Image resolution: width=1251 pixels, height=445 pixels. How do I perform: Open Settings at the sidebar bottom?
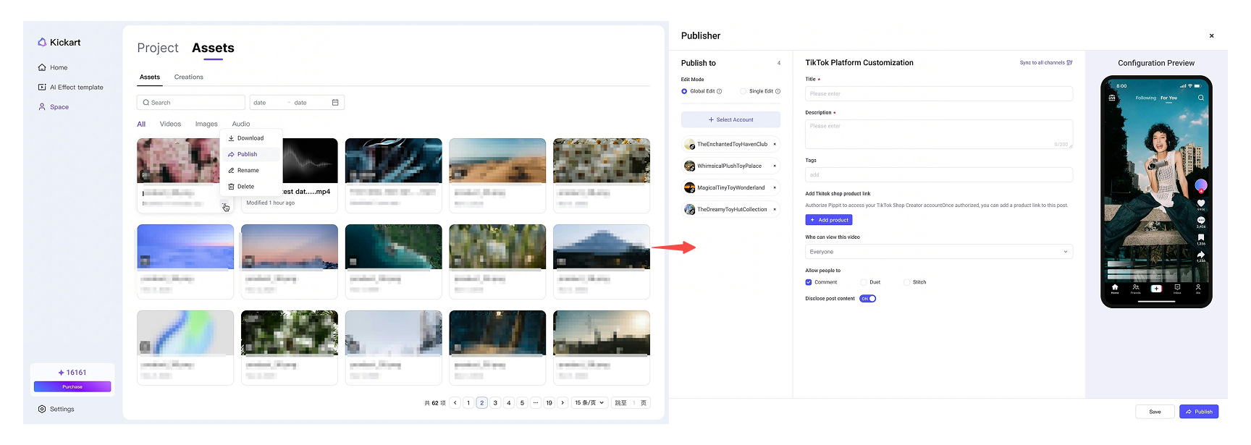click(56, 409)
